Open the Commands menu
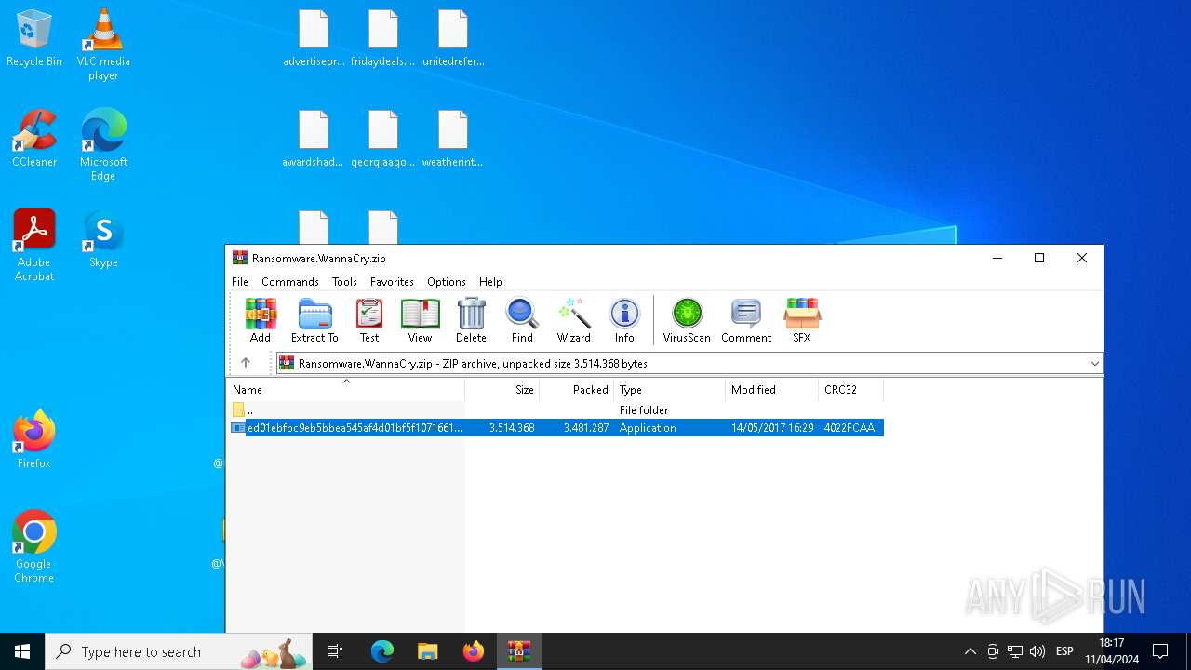 [290, 281]
